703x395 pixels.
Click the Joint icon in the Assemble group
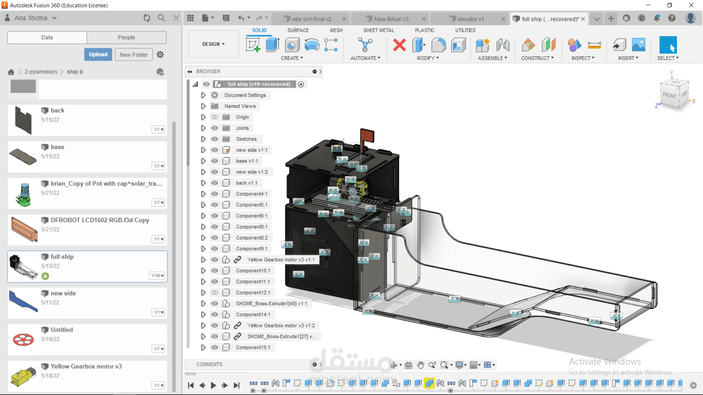(x=503, y=45)
